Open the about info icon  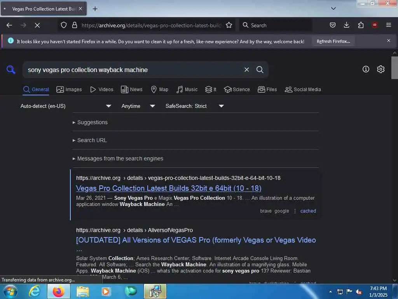point(366,69)
